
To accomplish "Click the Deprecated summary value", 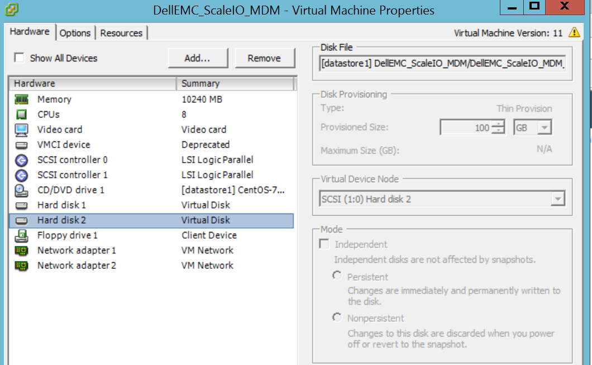I will pos(206,145).
